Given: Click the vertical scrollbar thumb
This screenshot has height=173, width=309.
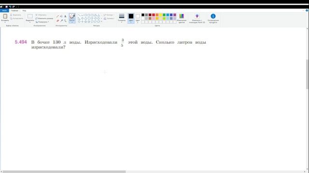Looking at the screenshot, I should 307,74.
